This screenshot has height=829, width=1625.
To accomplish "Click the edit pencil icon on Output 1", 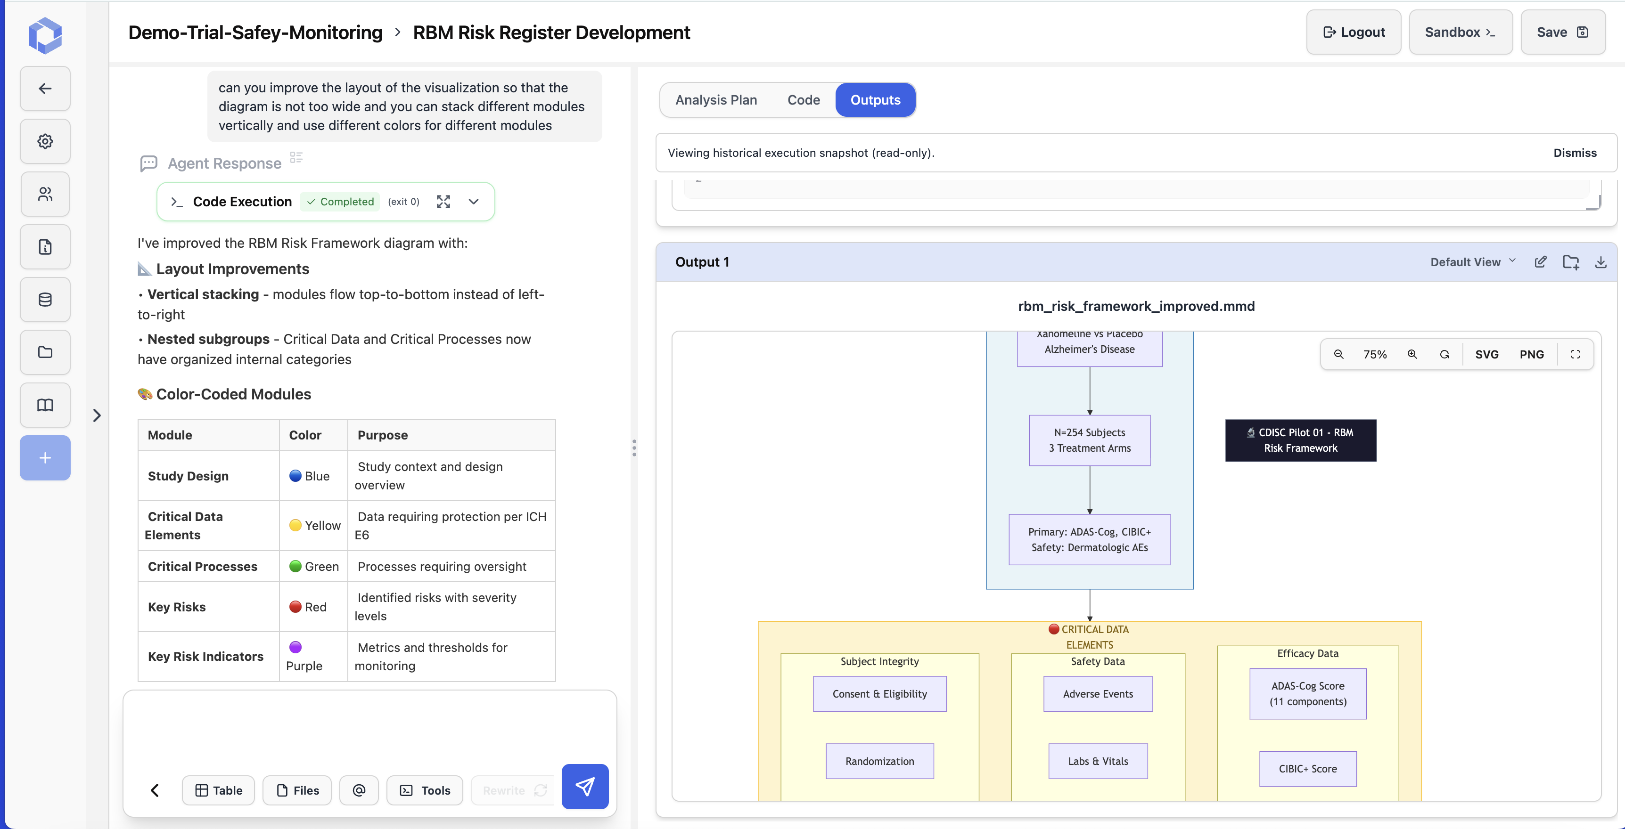I will pyautogui.click(x=1541, y=261).
